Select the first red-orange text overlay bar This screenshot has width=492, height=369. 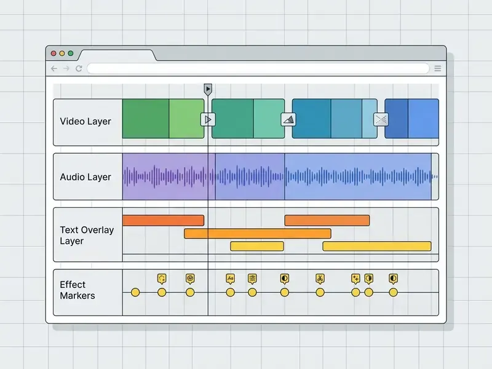click(x=163, y=220)
